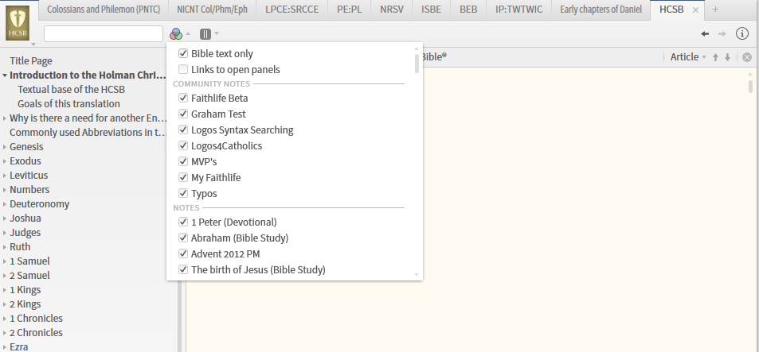This screenshot has height=352, width=759.
Task: Toggle the MVP's checkbox
Action: (183, 161)
